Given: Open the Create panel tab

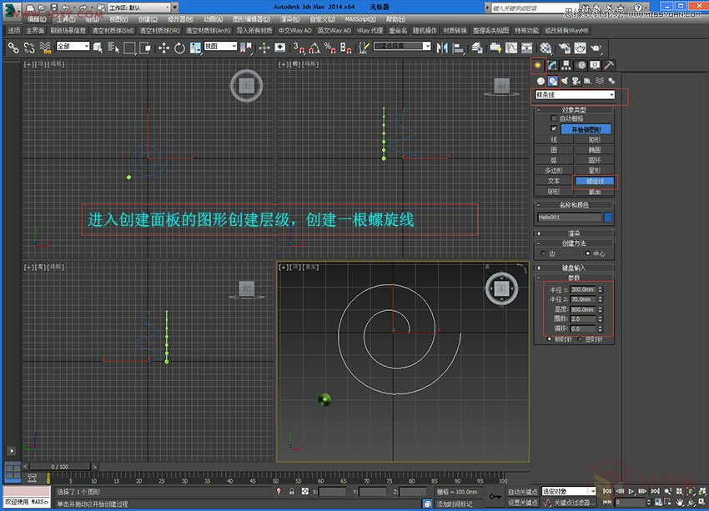Looking at the screenshot, I should coord(539,65).
